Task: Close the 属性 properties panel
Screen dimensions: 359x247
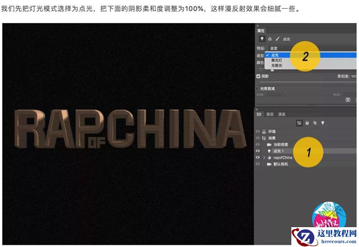Action: tap(257, 26)
